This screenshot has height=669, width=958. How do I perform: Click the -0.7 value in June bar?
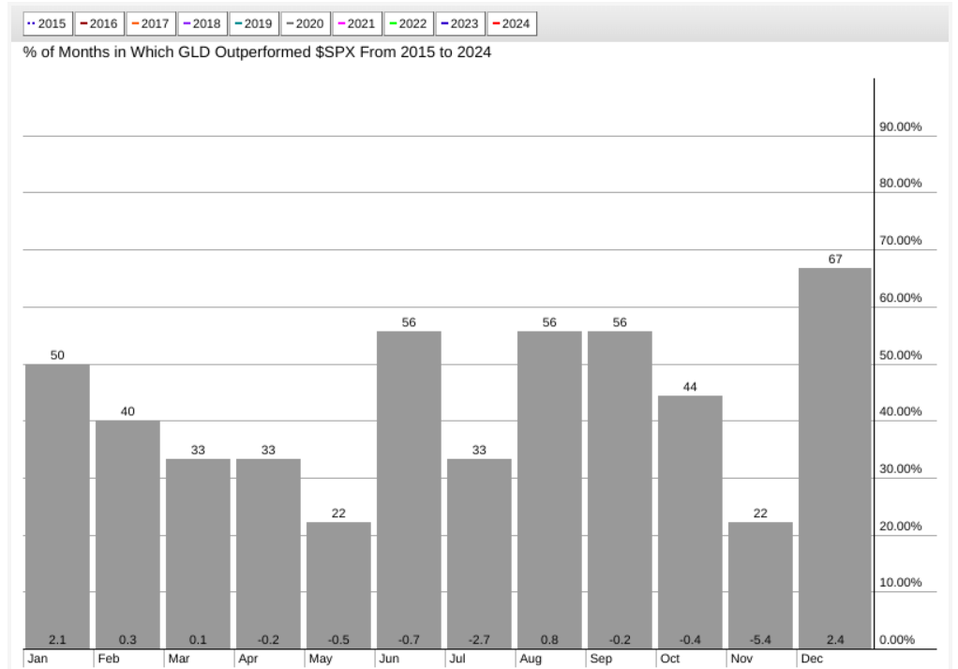coord(409,640)
